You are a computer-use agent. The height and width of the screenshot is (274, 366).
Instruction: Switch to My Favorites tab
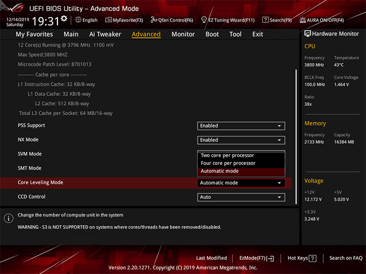pos(35,35)
